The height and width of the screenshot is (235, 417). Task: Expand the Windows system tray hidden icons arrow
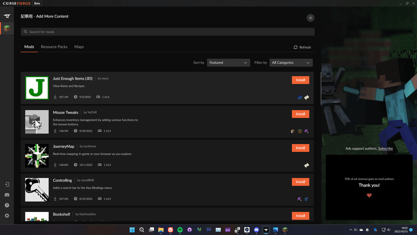(x=350, y=230)
